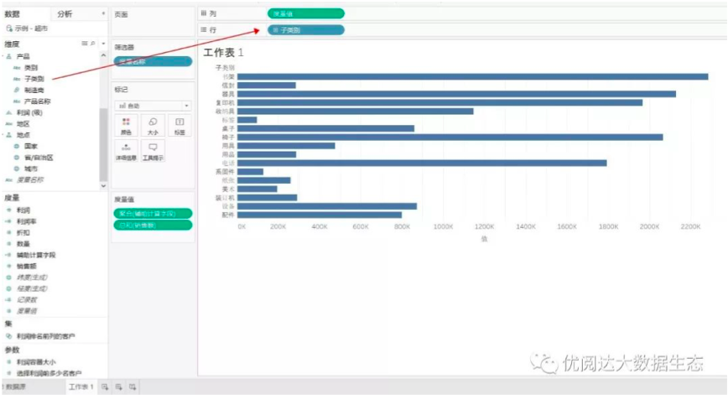Collapse the 地点 hierarchy in dimensions
This screenshot has height=395, width=728.
[x=7, y=134]
